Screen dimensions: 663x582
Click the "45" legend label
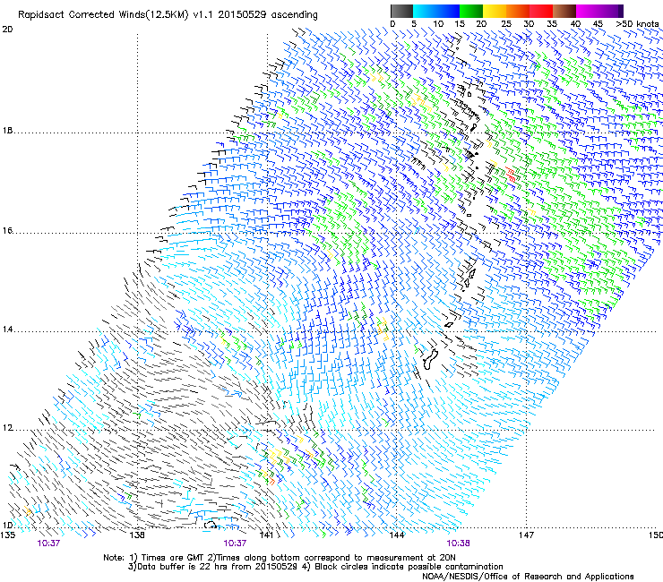[x=598, y=24]
